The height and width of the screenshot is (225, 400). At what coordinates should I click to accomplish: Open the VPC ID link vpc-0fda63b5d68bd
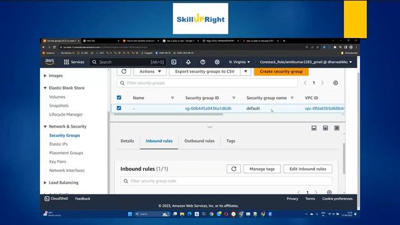click(x=324, y=108)
